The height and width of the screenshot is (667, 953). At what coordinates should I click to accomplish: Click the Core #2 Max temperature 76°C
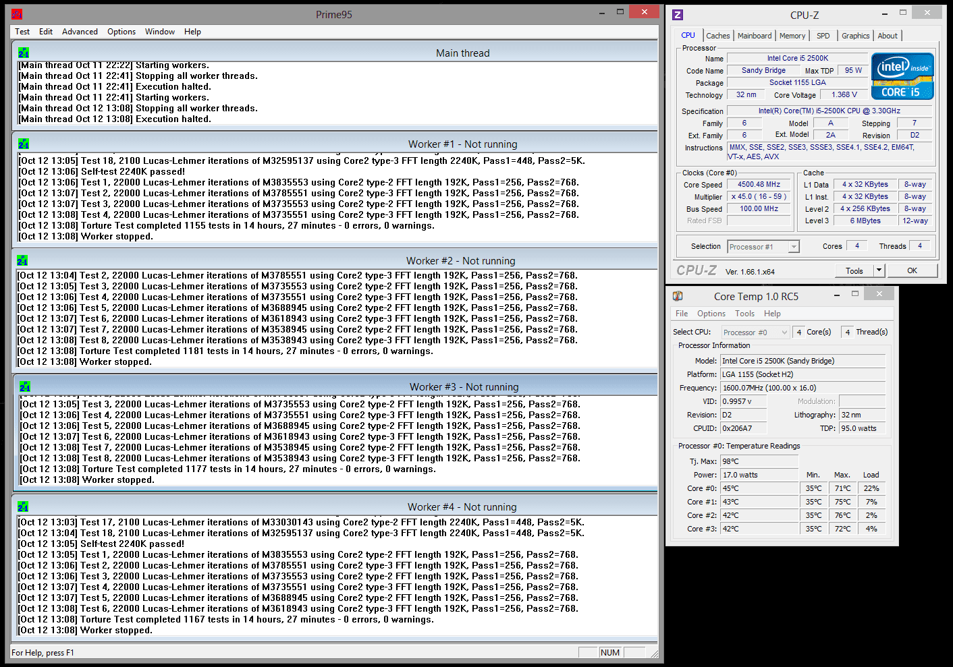pos(842,515)
